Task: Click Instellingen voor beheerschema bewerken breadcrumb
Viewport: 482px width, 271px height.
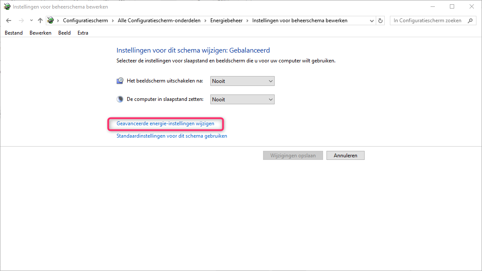Action: [300, 21]
